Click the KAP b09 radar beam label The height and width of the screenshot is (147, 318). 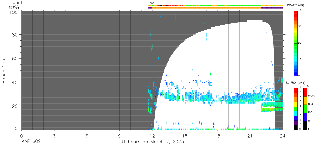[x=31, y=142]
